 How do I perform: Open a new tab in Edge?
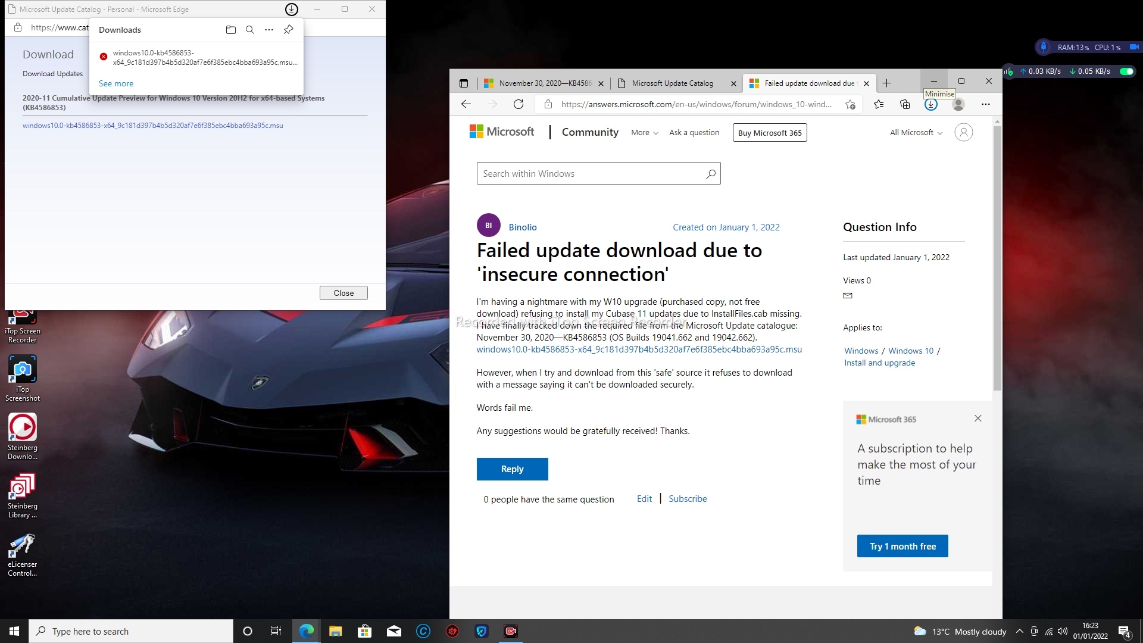click(x=886, y=83)
